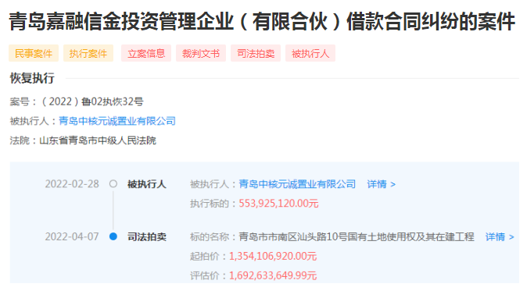Open 青岛中核元诚置业有限公司 link under case number

pyautogui.click(x=117, y=121)
